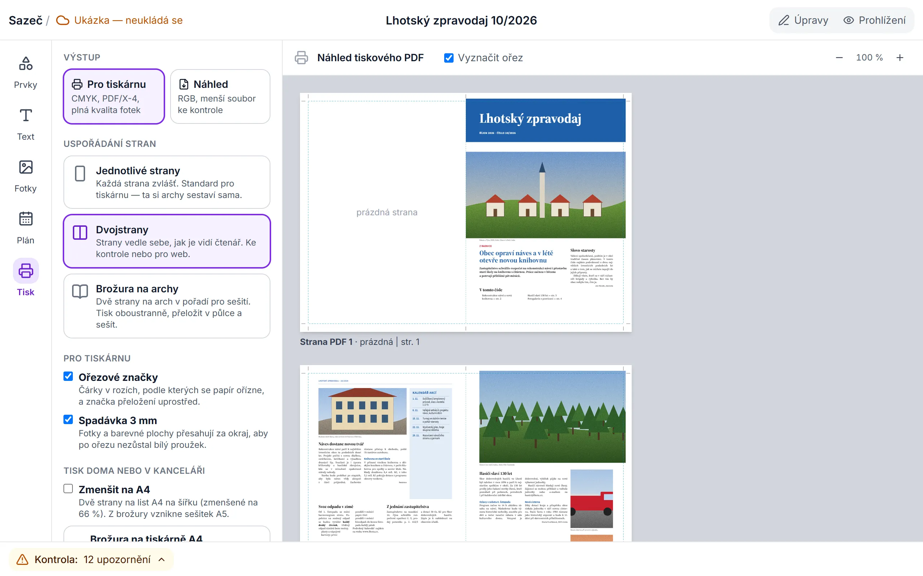Choose Dvojstrany page layout
923x576 pixels.
pyautogui.click(x=167, y=241)
